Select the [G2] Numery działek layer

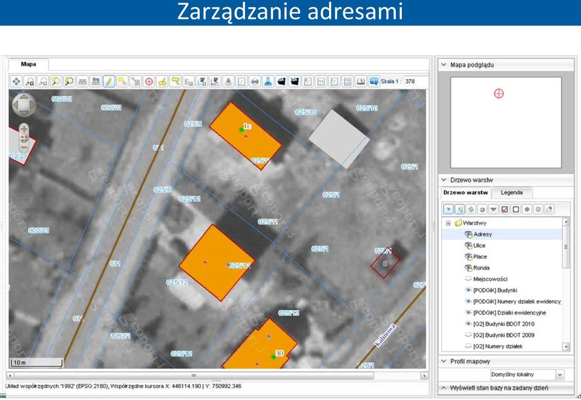[497, 346]
